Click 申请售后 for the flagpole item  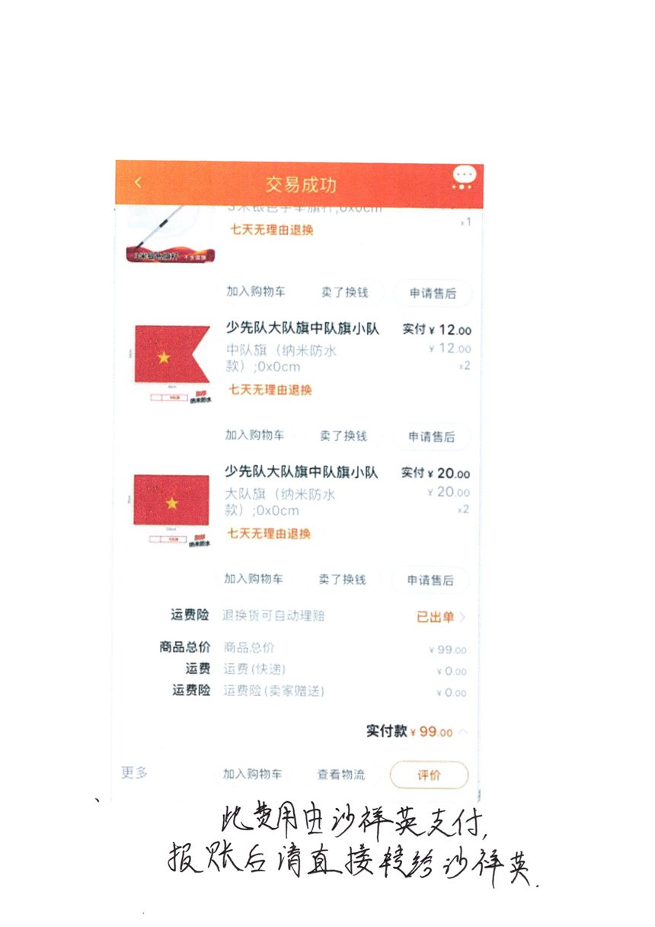(432, 293)
